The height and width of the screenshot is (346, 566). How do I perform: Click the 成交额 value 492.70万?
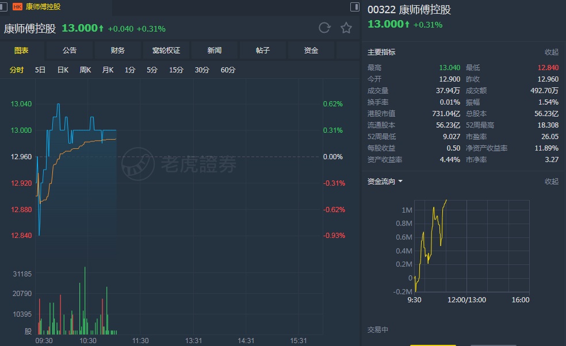point(544,91)
